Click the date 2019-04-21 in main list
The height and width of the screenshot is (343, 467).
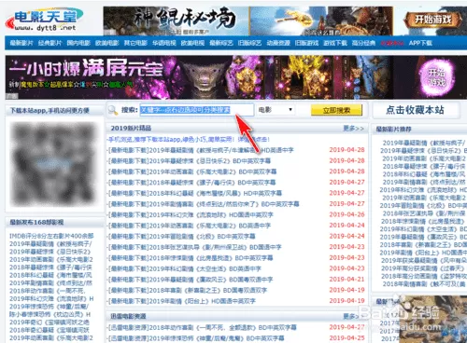click(347, 280)
